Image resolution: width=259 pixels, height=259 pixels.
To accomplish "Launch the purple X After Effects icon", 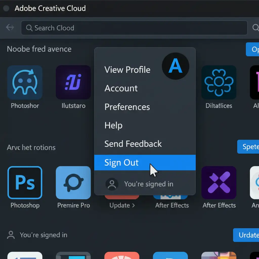I will tap(219, 183).
